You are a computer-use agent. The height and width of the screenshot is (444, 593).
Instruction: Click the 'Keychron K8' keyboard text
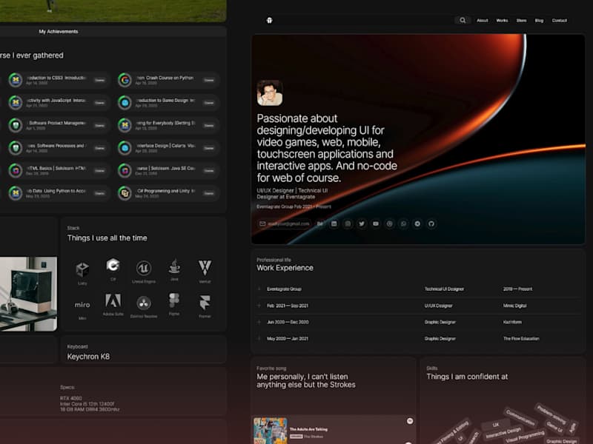88,357
